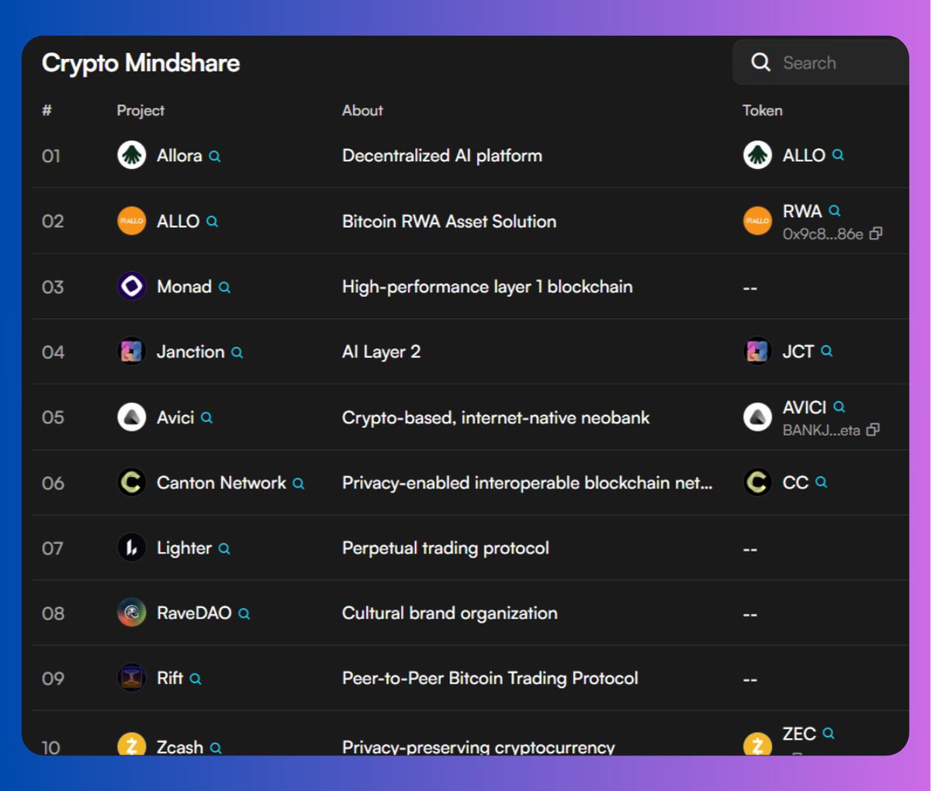
Task: Click the Janction project logo
Action: [x=132, y=351]
